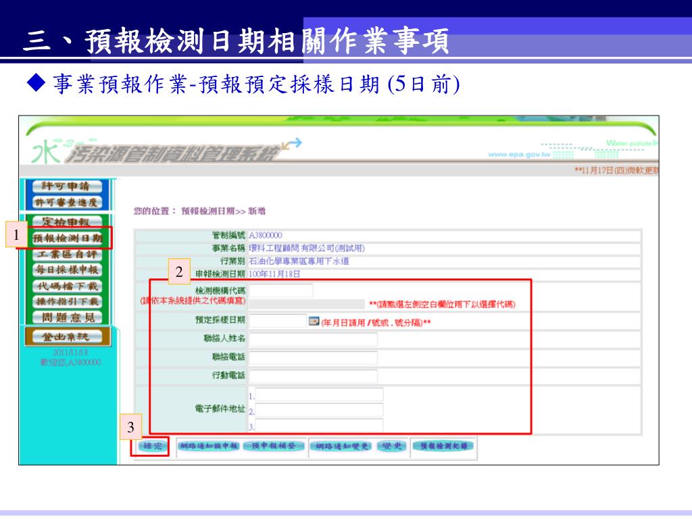
Task: Click the 變更 button
Action: click(392, 446)
